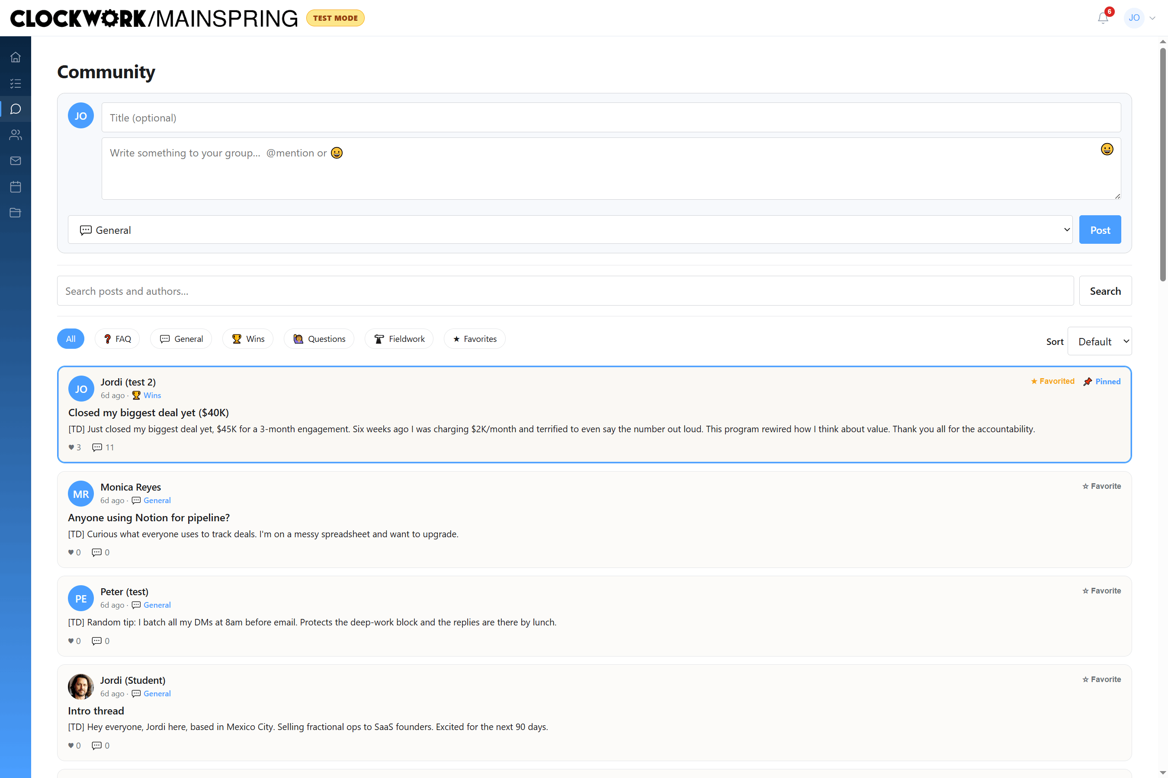
Task: Open comments on Intro thread post
Action: point(101,745)
